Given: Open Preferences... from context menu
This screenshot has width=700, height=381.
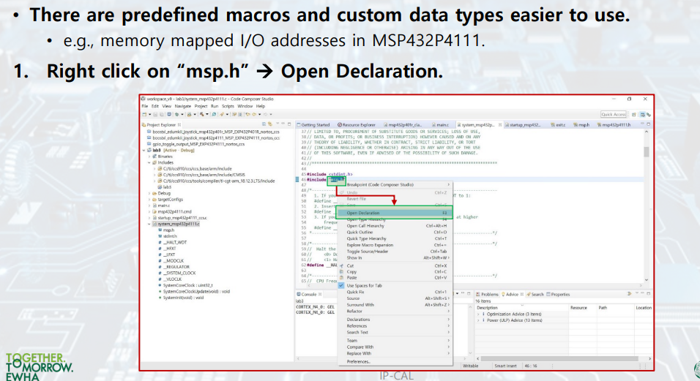Looking at the screenshot, I should click(x=395, y=361).
